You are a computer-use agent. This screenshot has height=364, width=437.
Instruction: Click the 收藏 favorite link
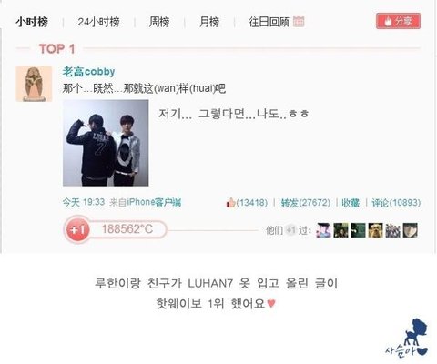(351, 203)
